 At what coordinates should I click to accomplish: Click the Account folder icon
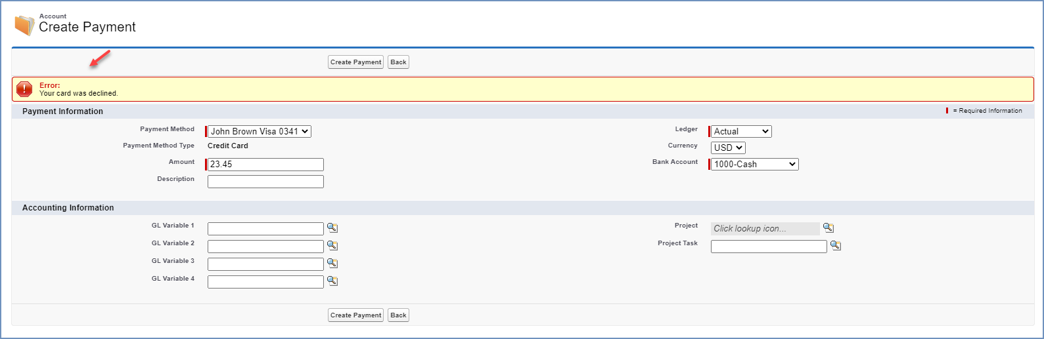(24, 25)
